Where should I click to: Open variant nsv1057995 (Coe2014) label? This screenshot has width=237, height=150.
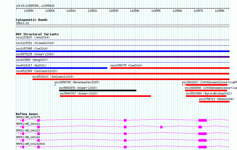point(32,49)
